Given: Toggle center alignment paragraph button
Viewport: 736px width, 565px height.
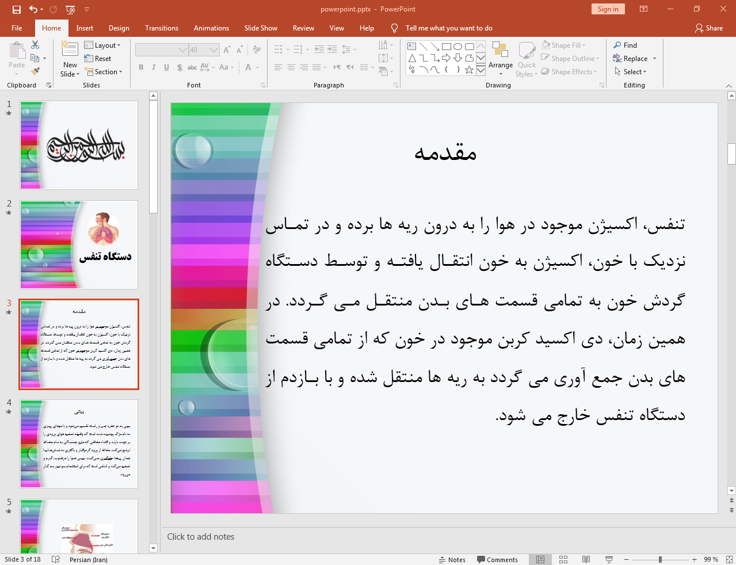Looking at the screenshot, I should [291, 67].
